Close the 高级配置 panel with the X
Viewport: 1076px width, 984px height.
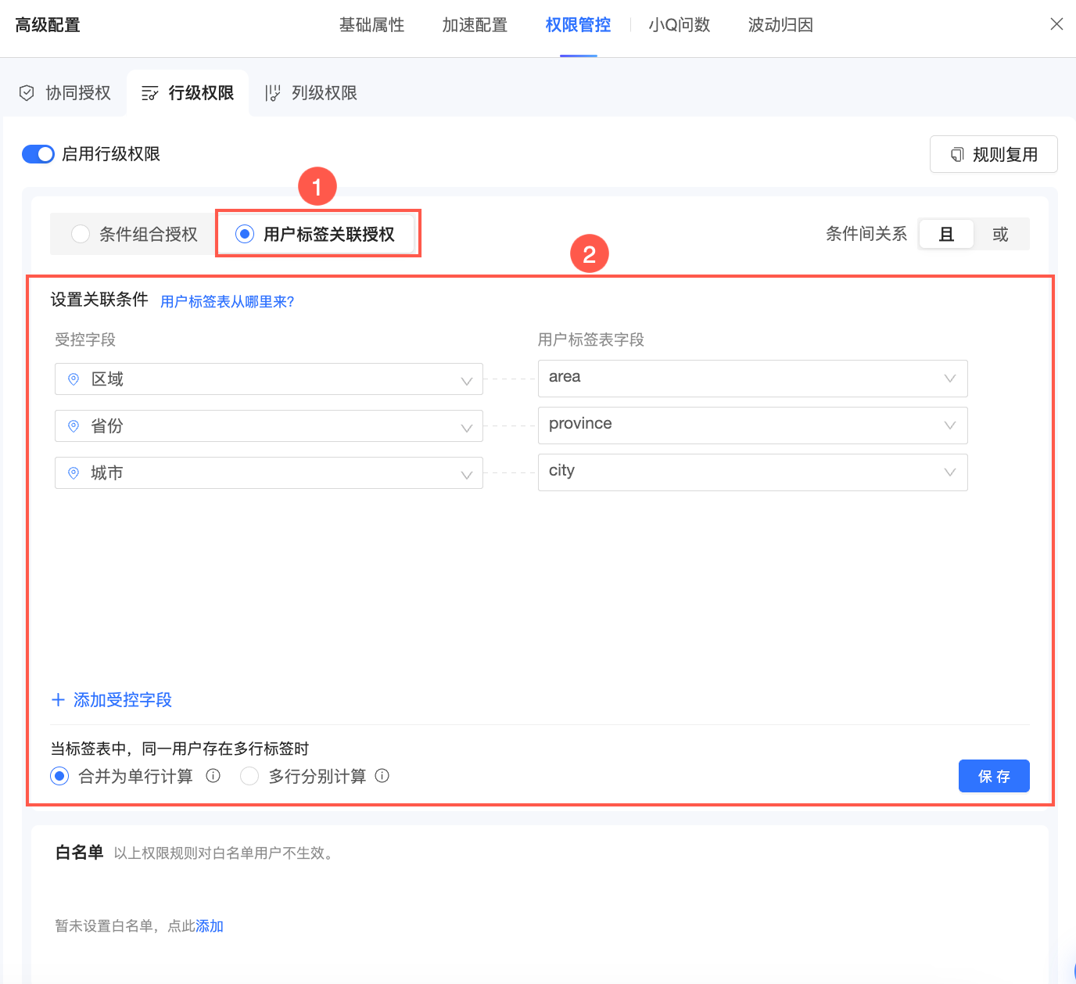[1056, 24]
